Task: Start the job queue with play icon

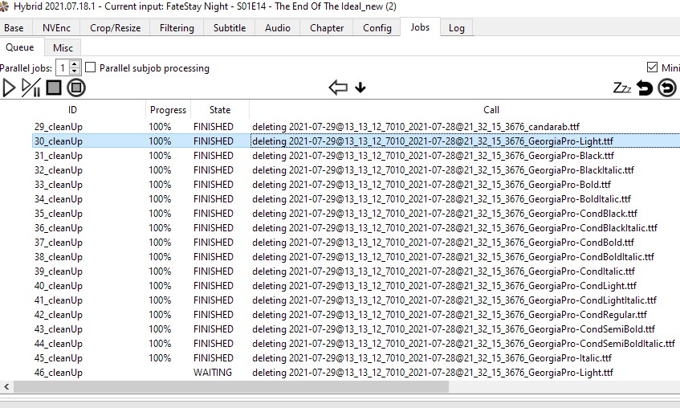Action: [x=10, y=88]
